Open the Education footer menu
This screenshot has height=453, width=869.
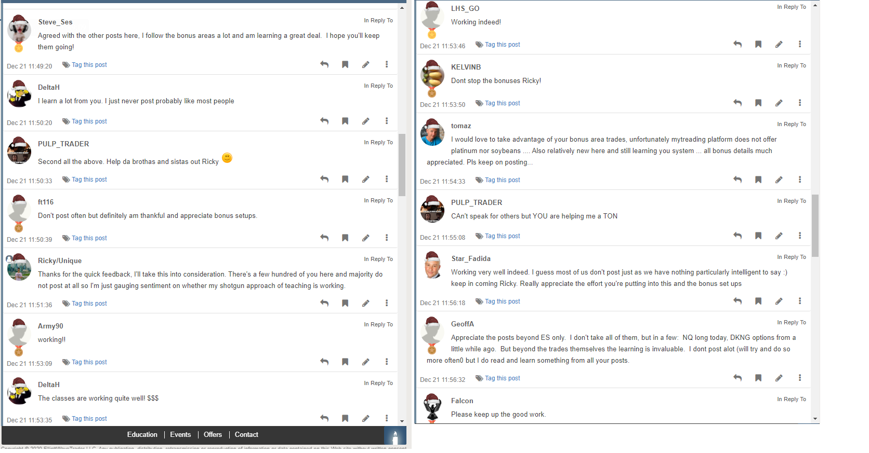[x=142, y=435]
